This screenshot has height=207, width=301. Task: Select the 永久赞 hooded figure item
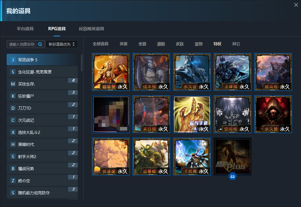click(273, 114)
